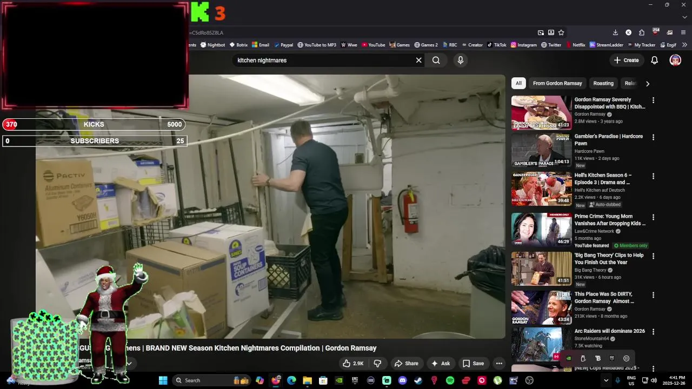Like the video with 2.9K likes

pyautogui.click(x=352, y=364)
